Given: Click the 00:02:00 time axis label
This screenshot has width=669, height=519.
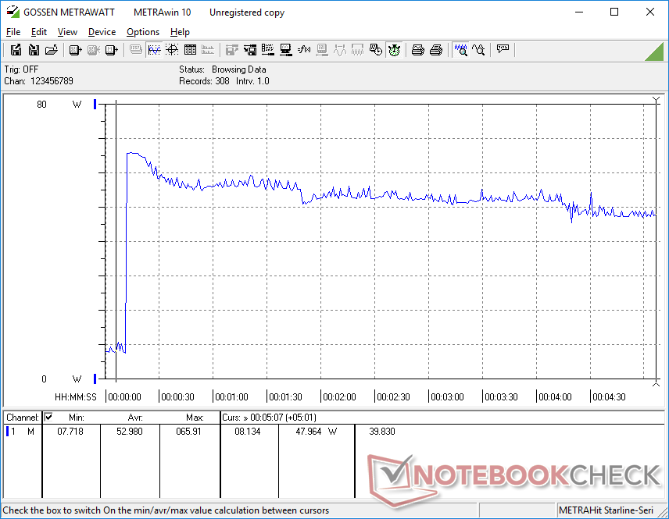Looking at the screenshot, I should (340, 396).
